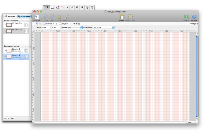
Task: Click the 0 objects status text
Action: (x=194, y=24)
